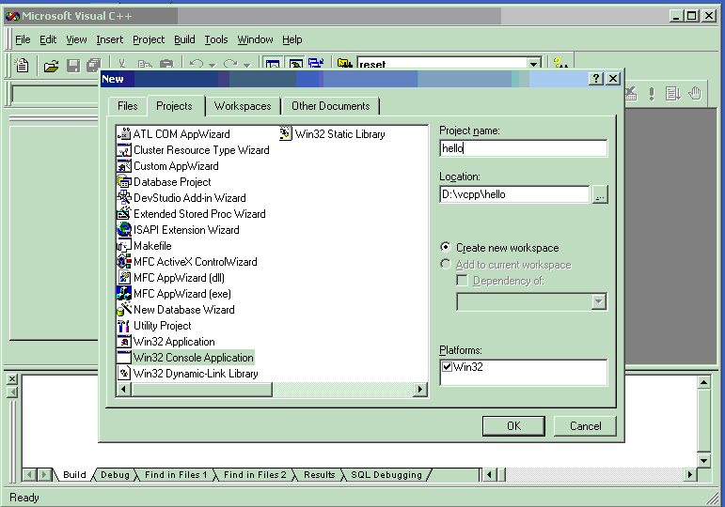Pick DevStudio Add-in Wizard
725x507 pixels.
pos(181,197)
